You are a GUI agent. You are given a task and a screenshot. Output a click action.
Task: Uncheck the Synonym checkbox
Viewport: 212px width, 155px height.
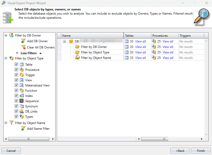16,106
